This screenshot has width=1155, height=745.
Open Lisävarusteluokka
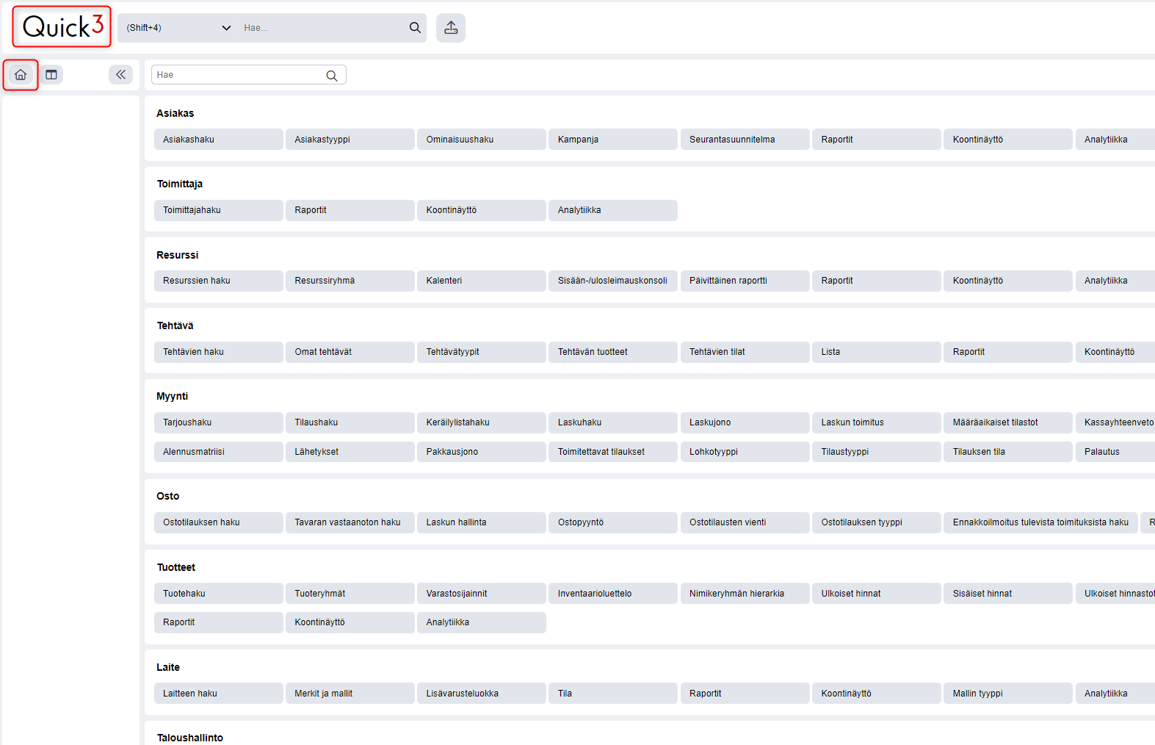pyautogui.click(x=482, y=694)
